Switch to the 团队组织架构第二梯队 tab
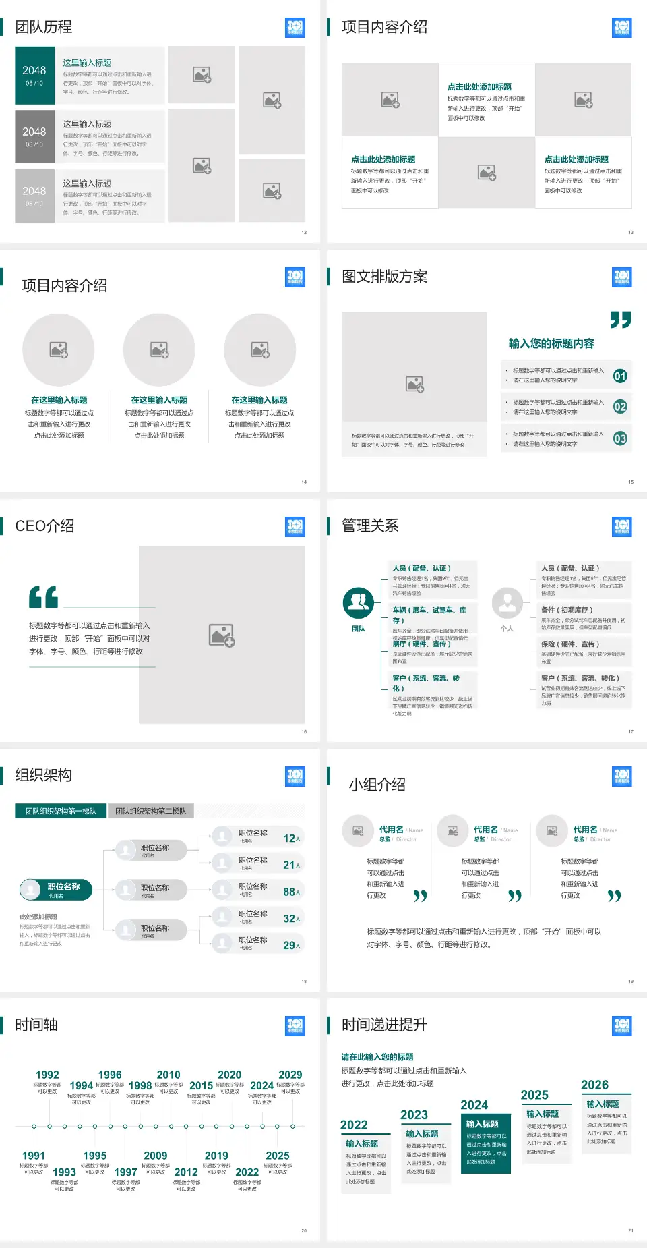Viewport: 647px width, 1248px height. pos(150,811)
